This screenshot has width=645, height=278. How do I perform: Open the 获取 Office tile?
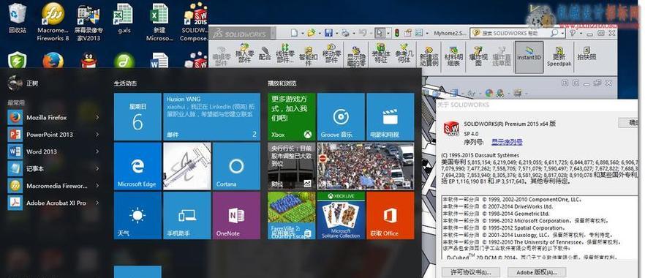390,216
